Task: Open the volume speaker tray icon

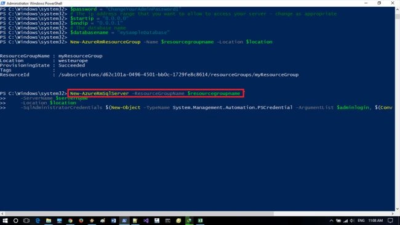Action: point(352,221)
